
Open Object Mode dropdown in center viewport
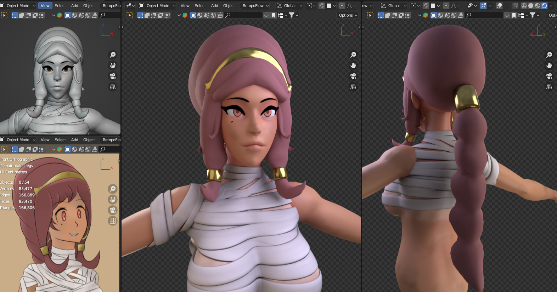click(x=158, y=6)
